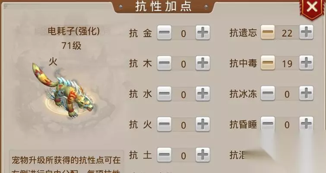Tap the minus icon next to 抗水
Viewport: 326px width, 173px height.
[x=164, y=94]
